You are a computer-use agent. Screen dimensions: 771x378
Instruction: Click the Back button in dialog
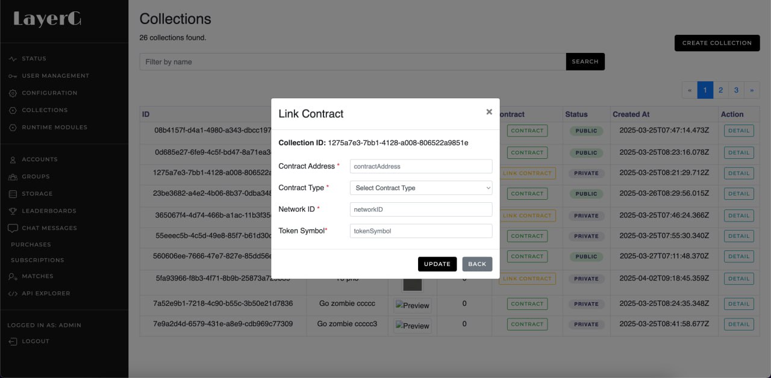coord(477,264)
